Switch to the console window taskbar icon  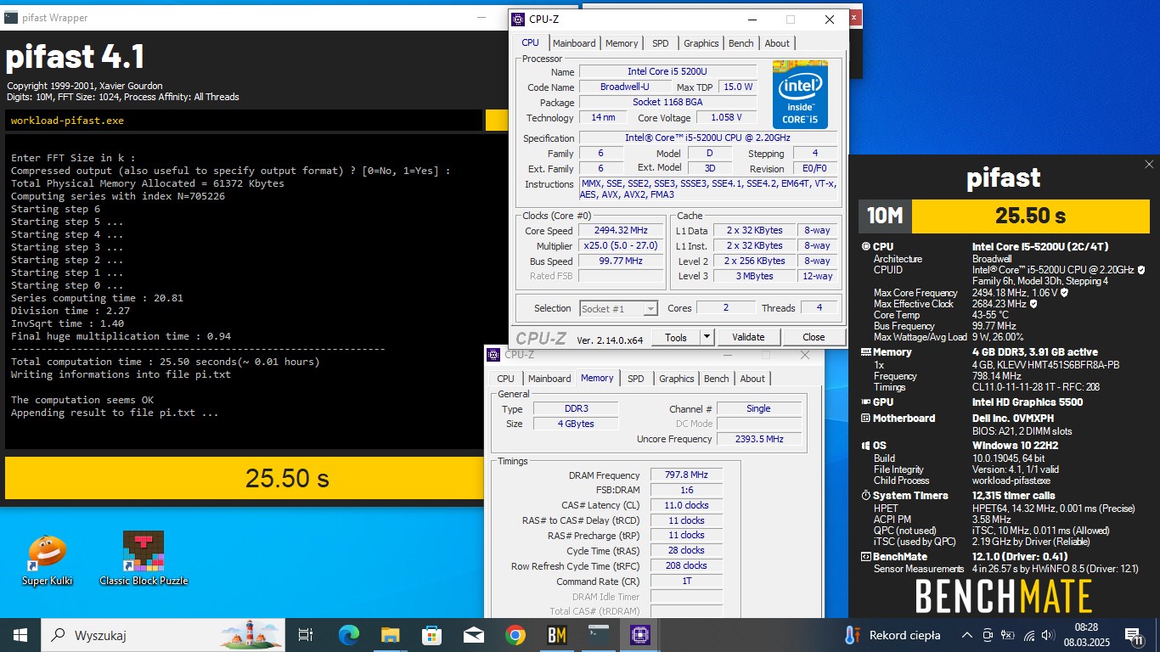[x=598, y=634]
